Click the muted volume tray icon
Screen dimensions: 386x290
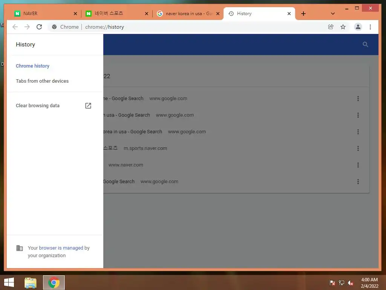coord(351,282)
